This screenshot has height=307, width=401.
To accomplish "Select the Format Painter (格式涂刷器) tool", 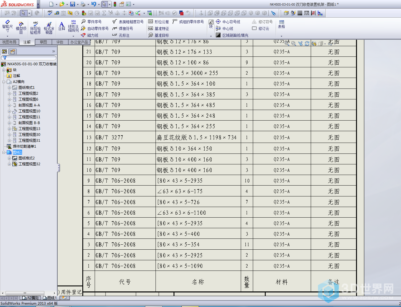I will point(49,28).
